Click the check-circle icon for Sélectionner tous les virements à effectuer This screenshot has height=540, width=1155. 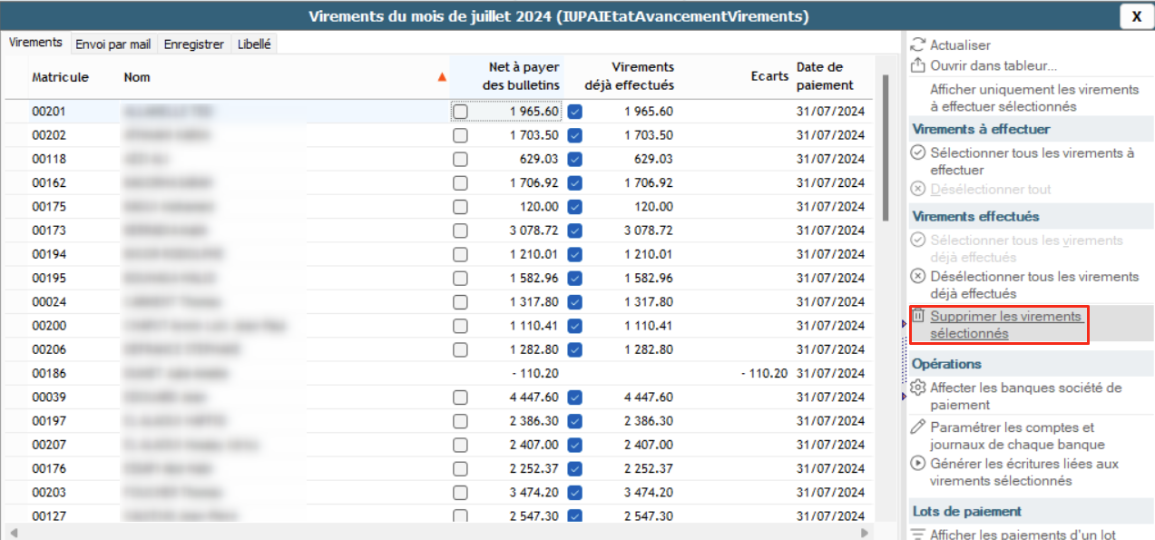[x=917, y=152]
